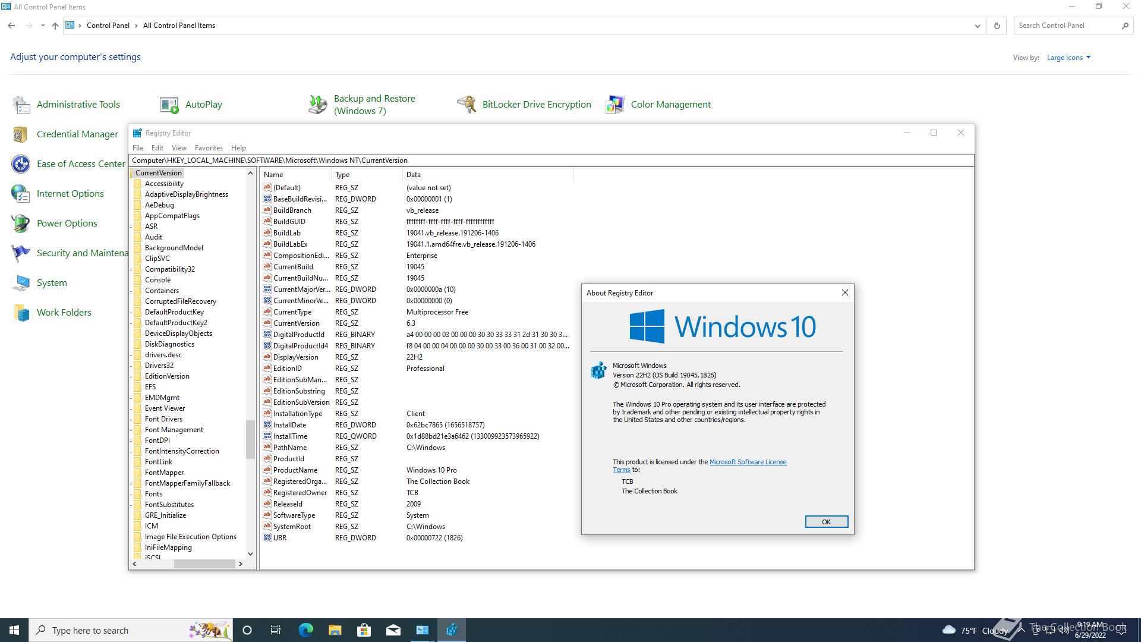This screenshot has height=642, width=1141.
Task: Select Accessibility key in registry tree
Action: [164, 184]
